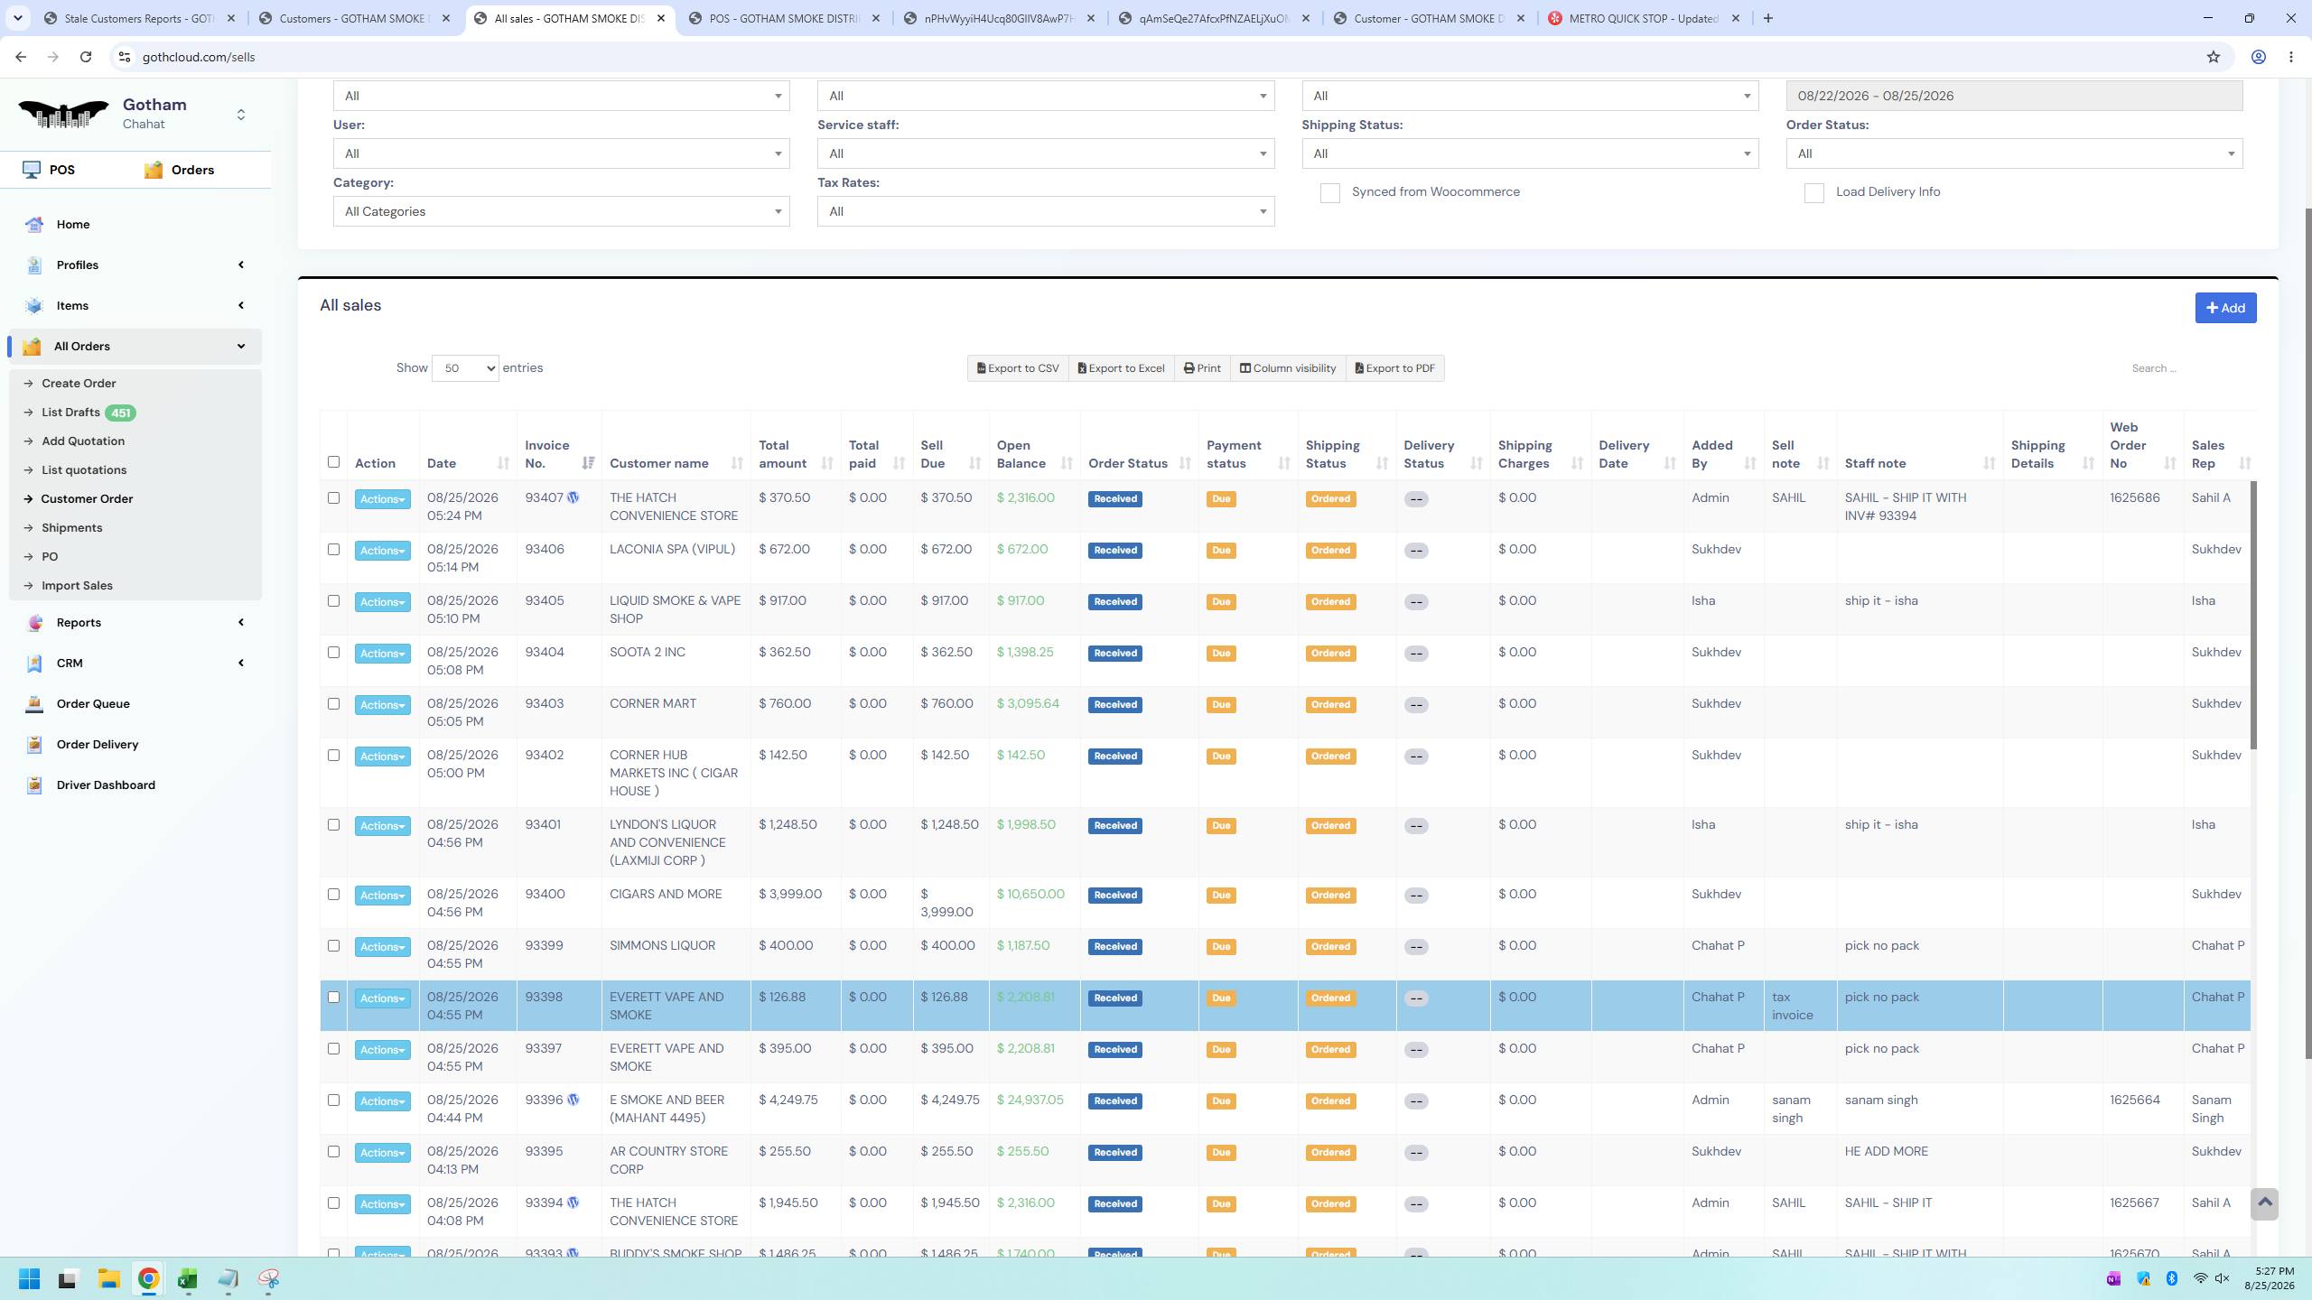
Task: Click scroll-to-top arrow button
Action: point(2264,1203)
